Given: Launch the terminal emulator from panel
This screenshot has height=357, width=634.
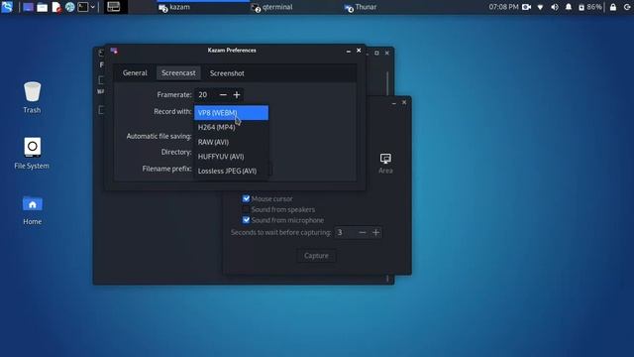Looking at the screenshot, I should 83,7.
